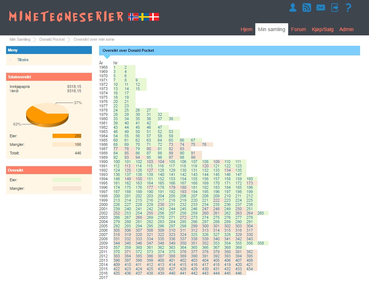Open the user profile icon
Viewport: 369px width, 291px height.
pos(293,8)
